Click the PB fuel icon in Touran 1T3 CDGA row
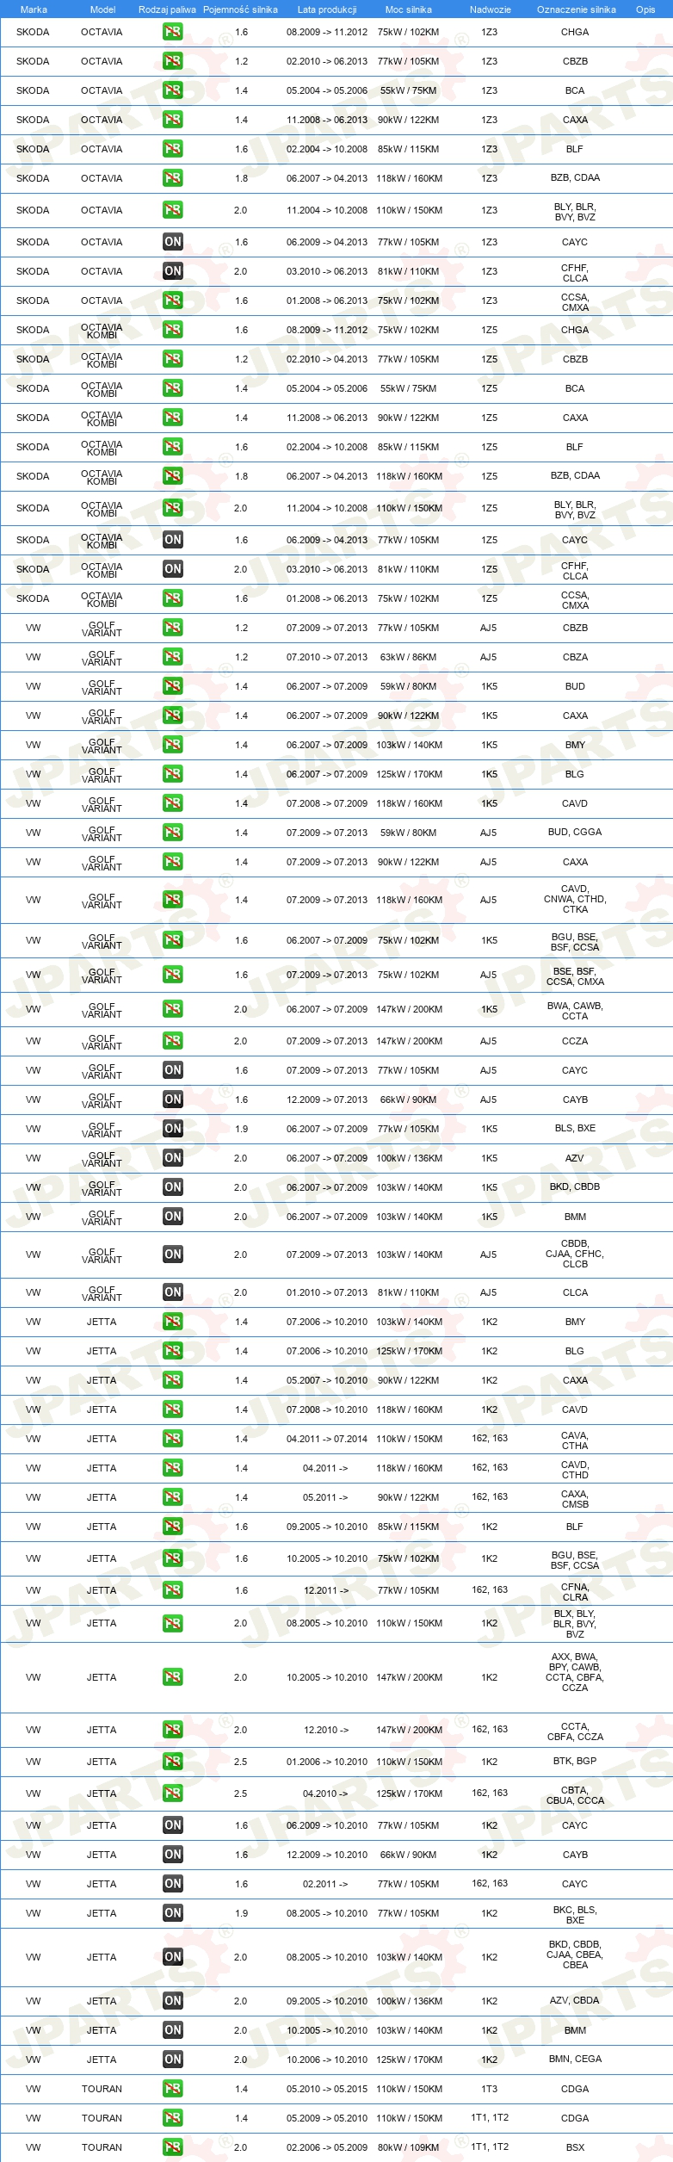The width and height of the screenshot is (673, 2162). tap(173, 2088)
